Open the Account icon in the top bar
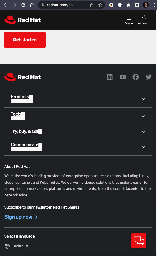 coord(144,19)
